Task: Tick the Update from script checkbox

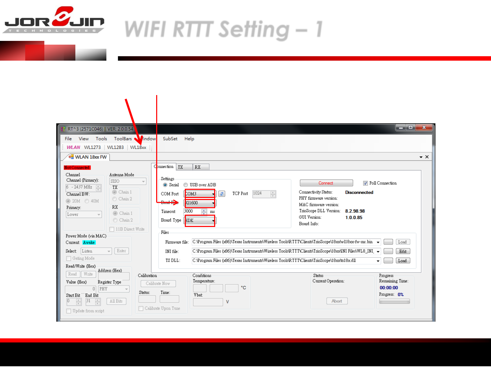Action: tap(69, 311)
